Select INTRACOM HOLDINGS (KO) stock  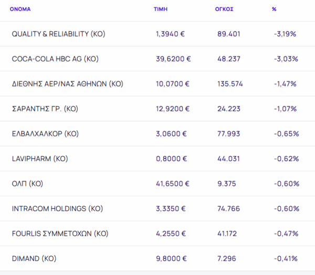(x=57, y=208)
